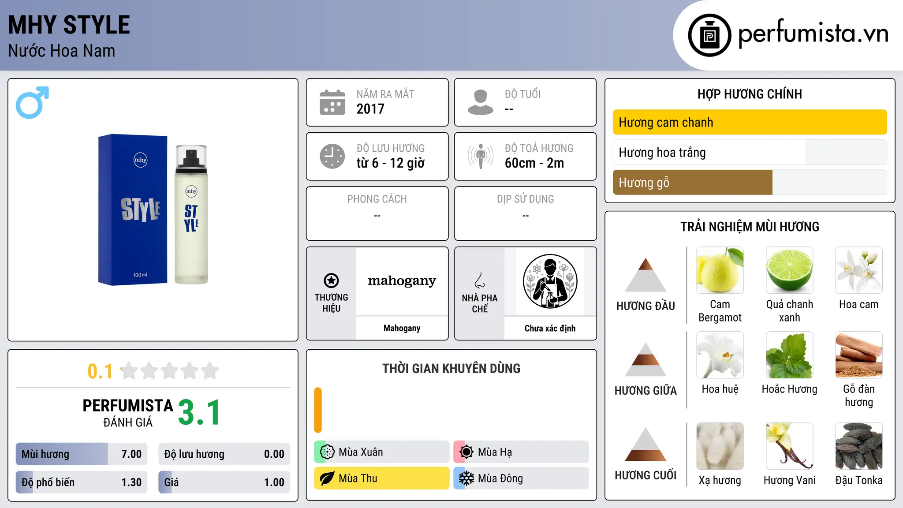Click the sillage icon beside Độ toả hương
The height and width of the screenshot is (508, 903).
480,156
